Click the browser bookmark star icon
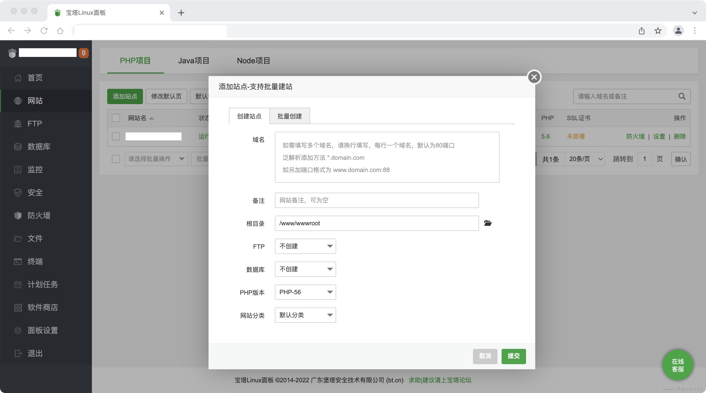 658,31
